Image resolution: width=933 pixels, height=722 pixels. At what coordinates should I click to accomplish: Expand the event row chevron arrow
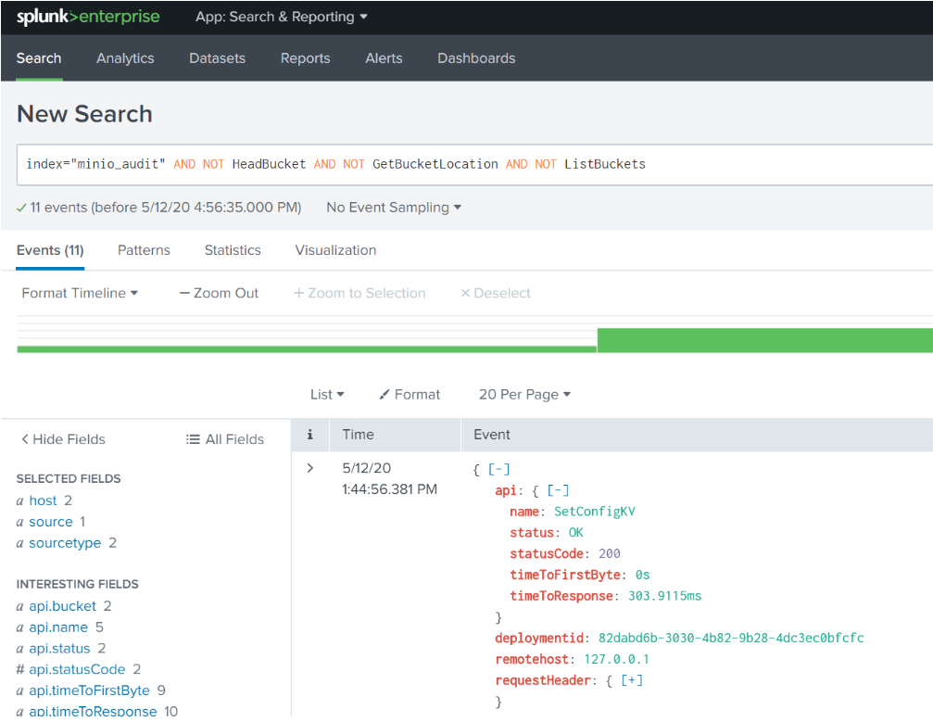[310, 468]
